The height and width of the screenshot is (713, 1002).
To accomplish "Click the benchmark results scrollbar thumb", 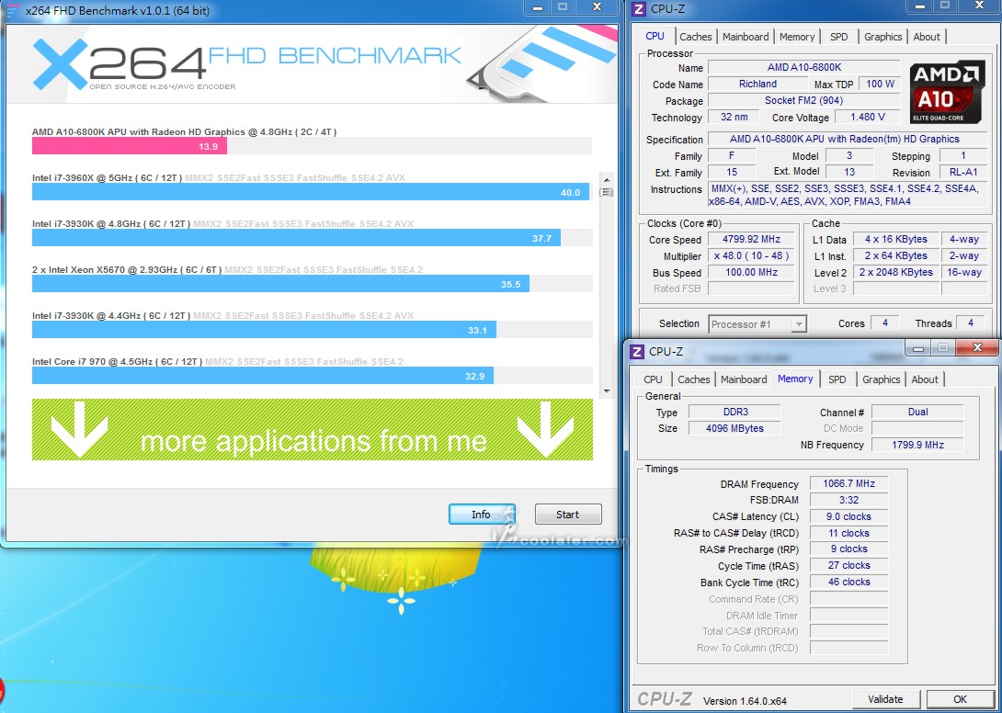I will pyautogui.click(x=607, y=192).
